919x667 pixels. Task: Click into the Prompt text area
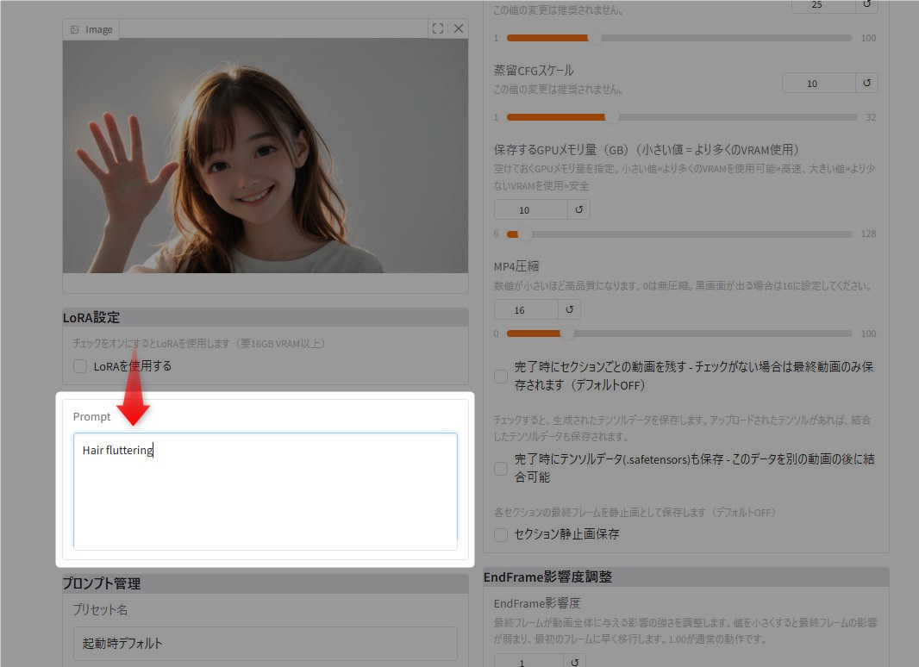click(265, 491)
